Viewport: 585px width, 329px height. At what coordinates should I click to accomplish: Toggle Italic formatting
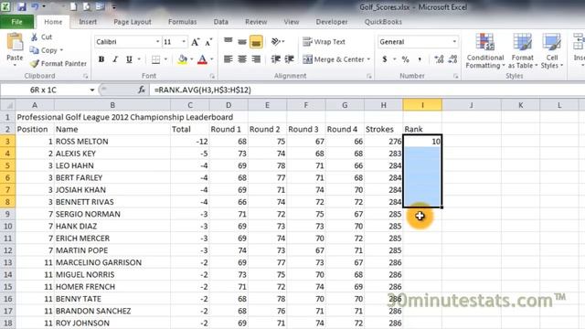(115, 59)
